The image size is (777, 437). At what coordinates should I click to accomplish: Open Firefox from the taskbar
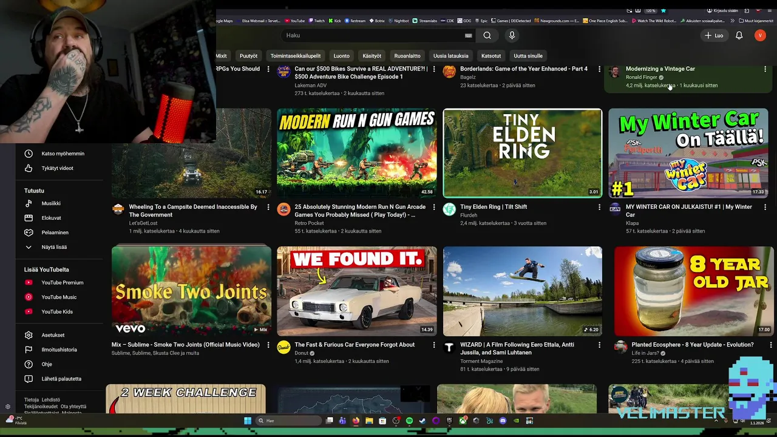[356, 421]
